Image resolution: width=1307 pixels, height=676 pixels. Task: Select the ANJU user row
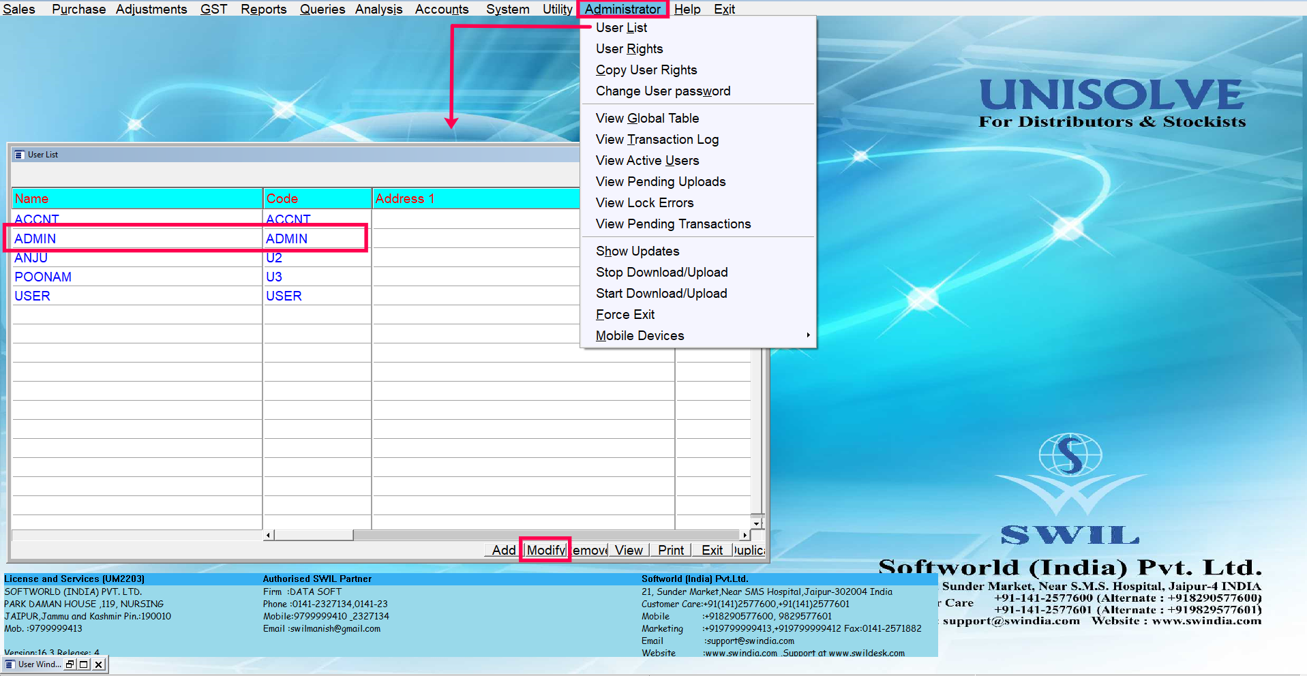click(137, 258)
